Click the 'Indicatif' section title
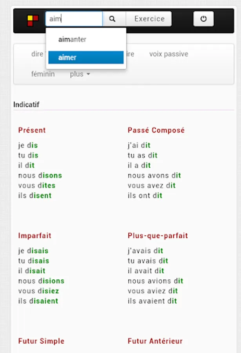 pos(26,104)
